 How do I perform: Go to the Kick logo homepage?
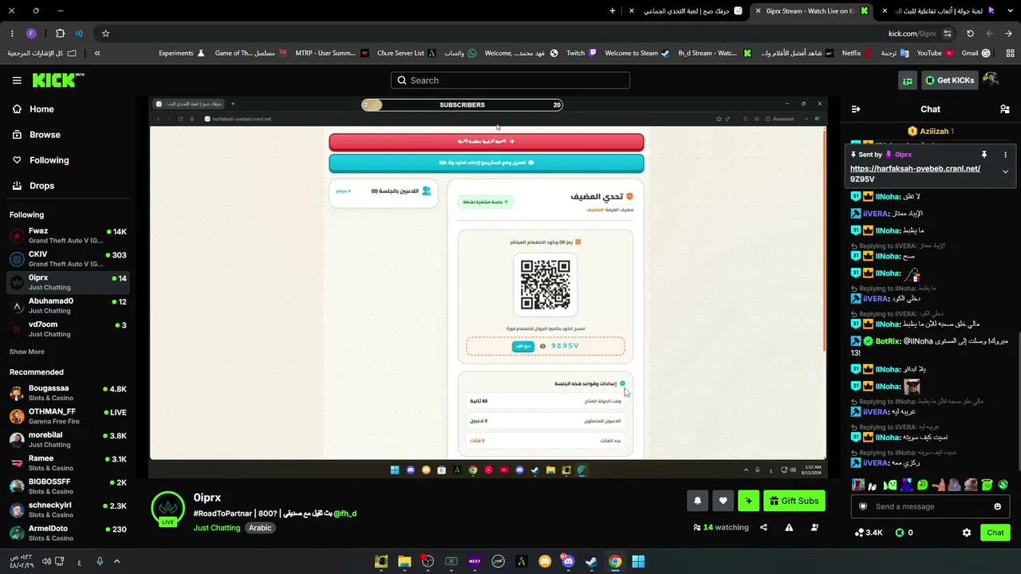[x=57, y=80]
